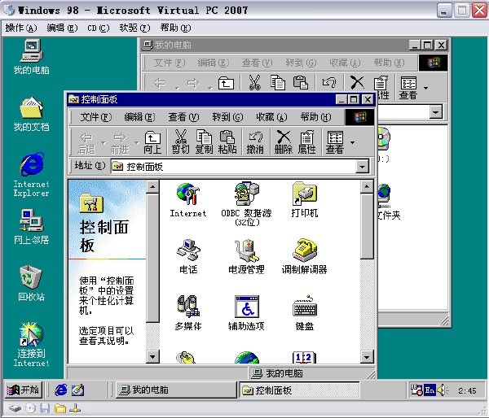Click the hard disk icon in Virtual PC status bar
Image resolution: width=489 pixels, height=418 pixels.
(15, 408)
